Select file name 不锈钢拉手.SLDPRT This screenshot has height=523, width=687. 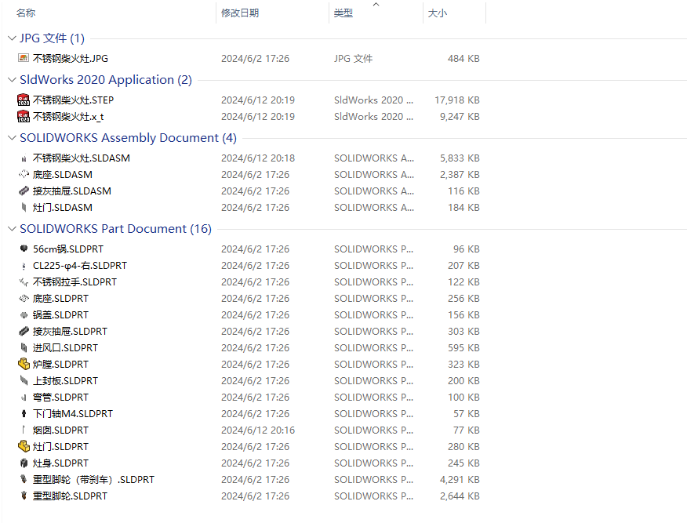75,282
